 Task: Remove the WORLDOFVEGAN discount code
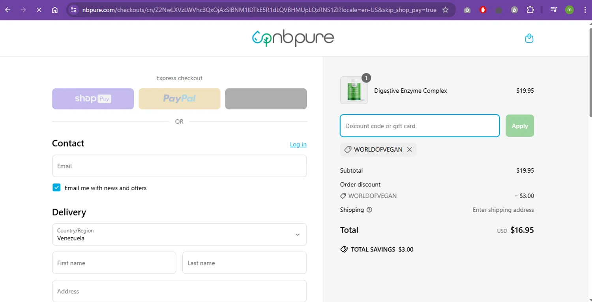coord(410,149)
